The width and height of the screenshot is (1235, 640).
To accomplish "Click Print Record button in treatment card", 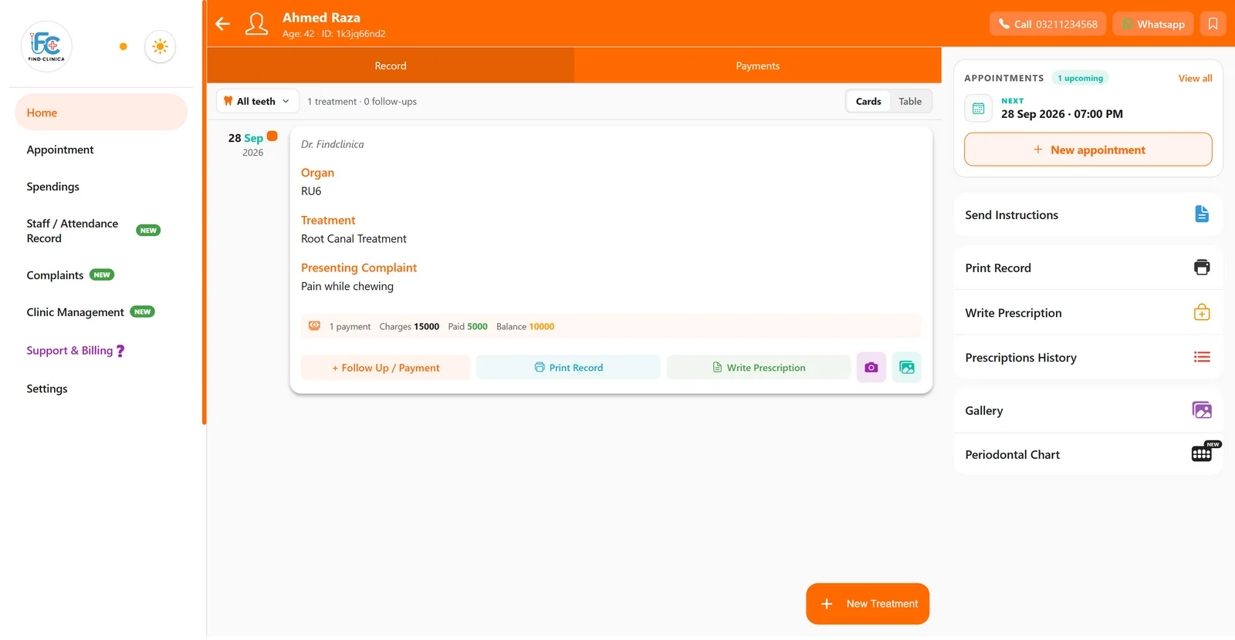I will (x=568, y=368).
